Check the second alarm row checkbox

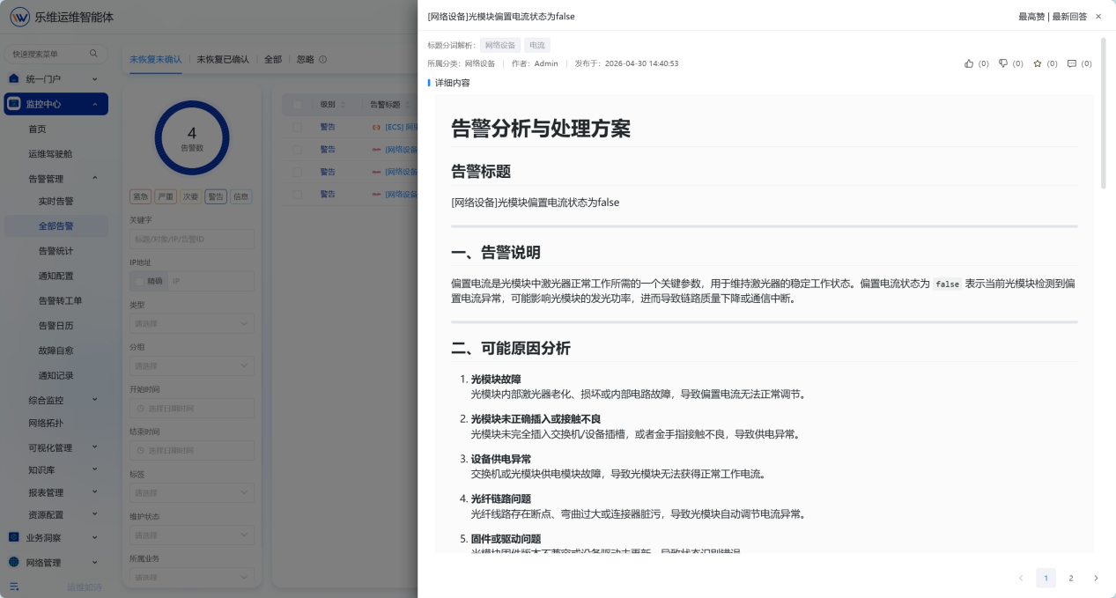(297, 149)
